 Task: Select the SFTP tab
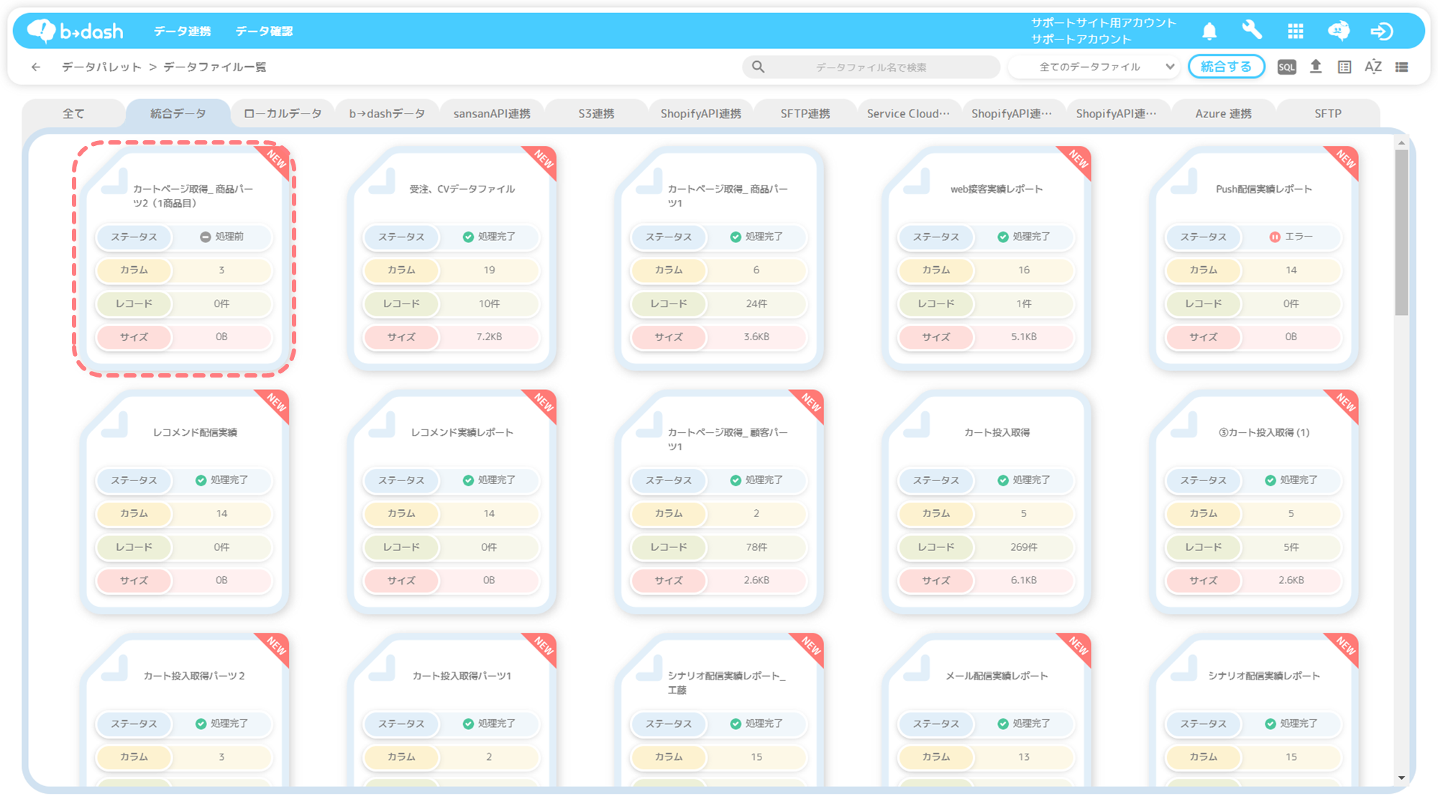(1327, 114)
